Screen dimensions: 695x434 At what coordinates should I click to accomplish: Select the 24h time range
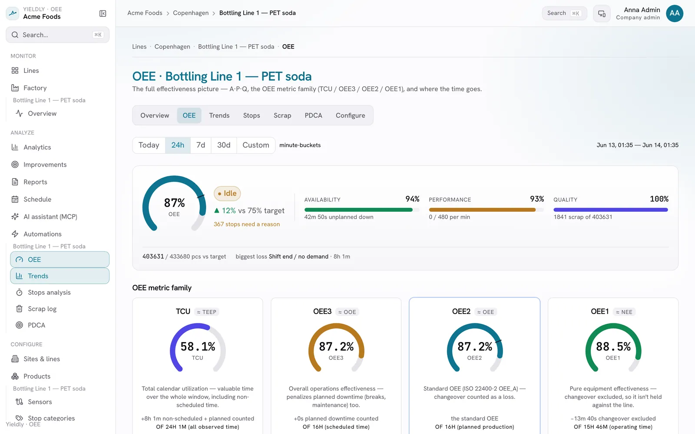pos(178,145)
